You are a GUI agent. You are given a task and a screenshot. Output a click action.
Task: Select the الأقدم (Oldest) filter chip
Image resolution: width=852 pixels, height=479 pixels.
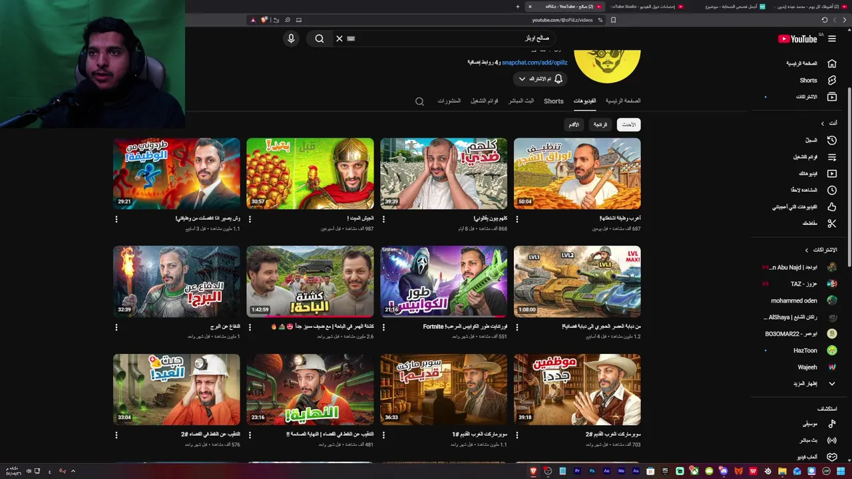[573, 124]
